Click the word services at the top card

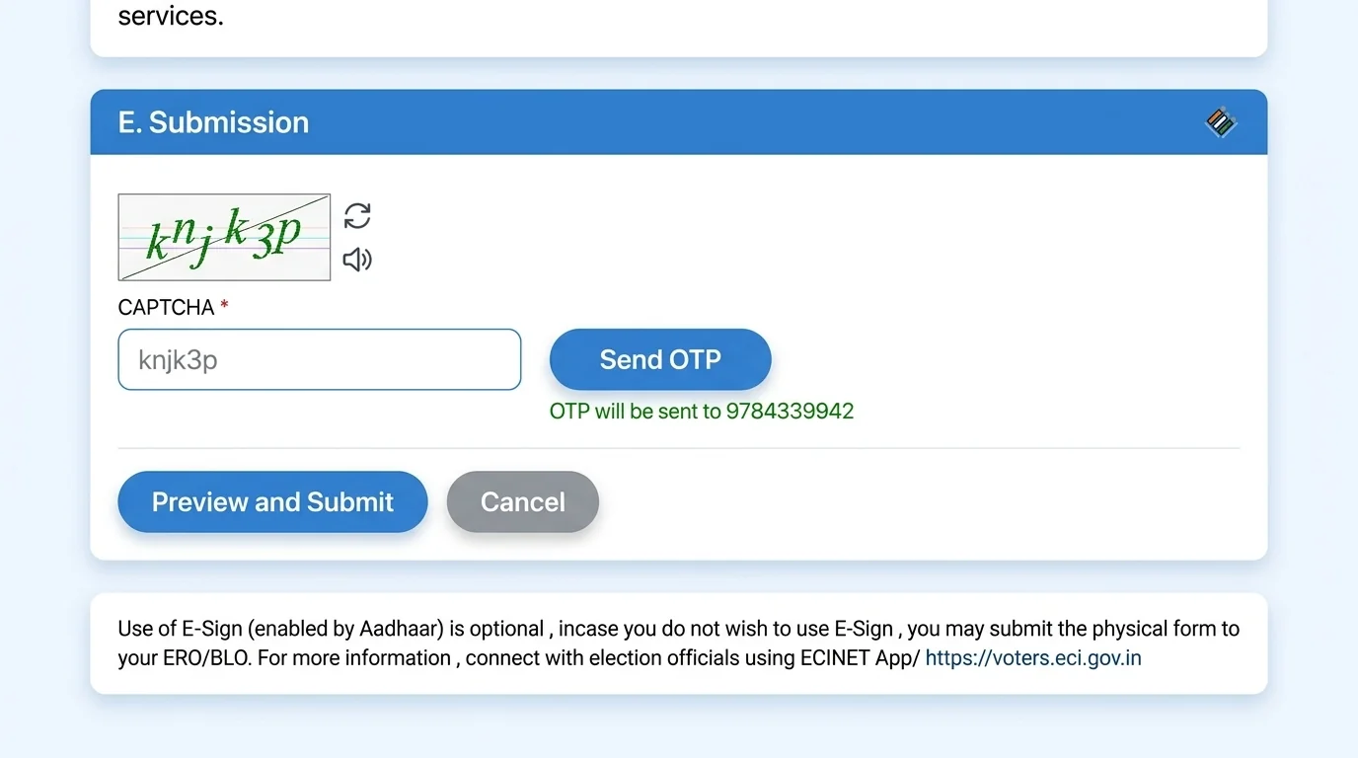(x=171, y=16)
